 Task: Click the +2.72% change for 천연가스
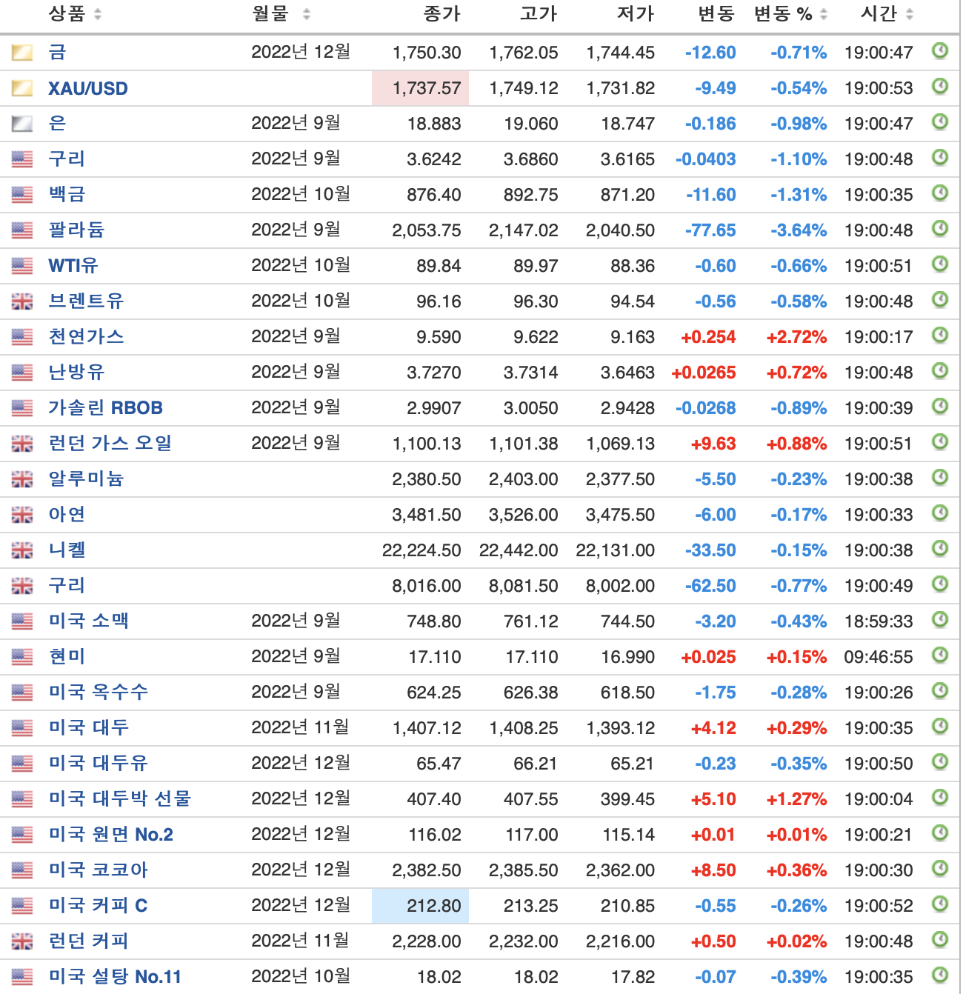(x=796, y=337)
